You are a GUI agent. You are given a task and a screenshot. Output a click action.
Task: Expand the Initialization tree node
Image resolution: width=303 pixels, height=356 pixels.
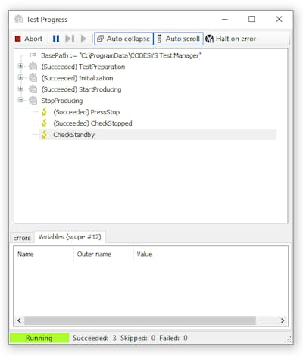tap(20, 77)
